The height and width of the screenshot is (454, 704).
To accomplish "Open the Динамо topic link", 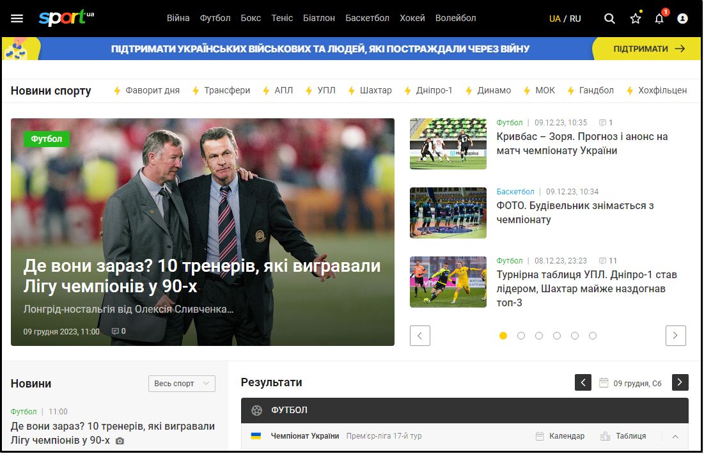I will [494, 90].
